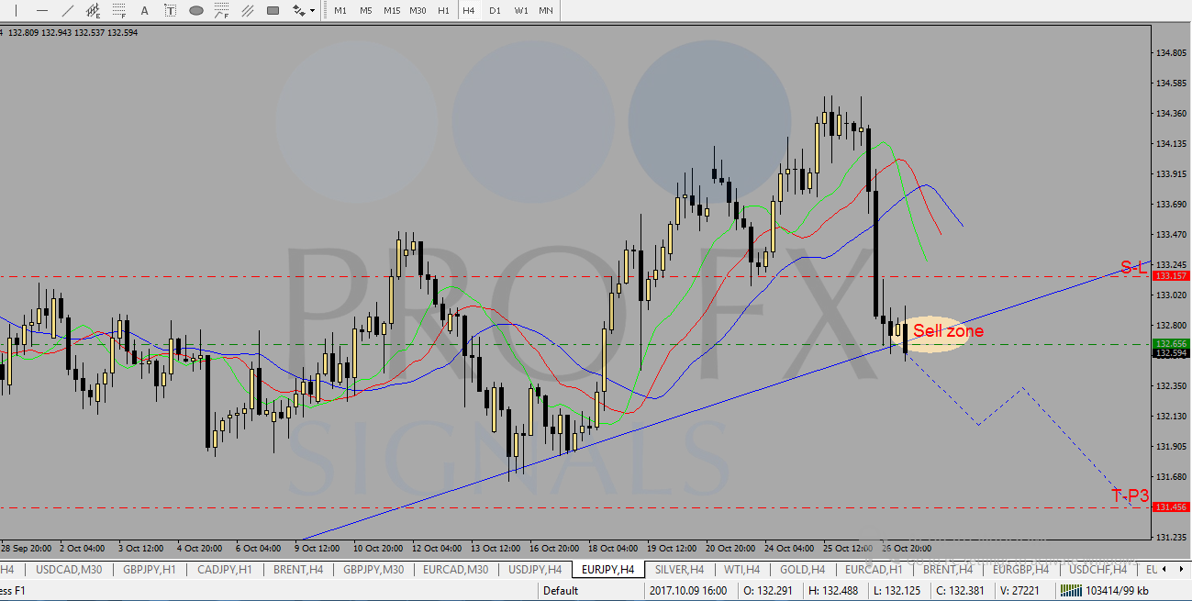Image resolution: width=1192 pixels, height=601 pixels.
Task: Open the GOLD,H4 chart tab
Action: (802, 569)
